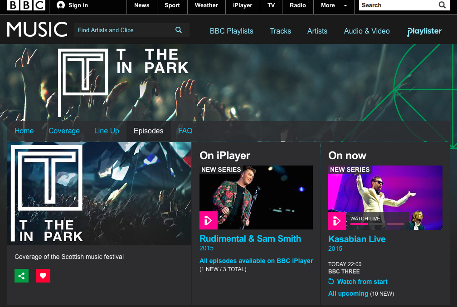Click the Sign in user avatar icon
Image resolution: width=457 pixels, height=307 pixels.
point(61,5)
